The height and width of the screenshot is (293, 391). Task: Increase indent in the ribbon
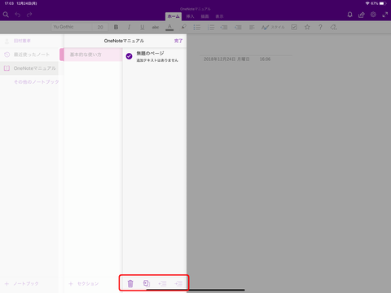coord(238,27)
